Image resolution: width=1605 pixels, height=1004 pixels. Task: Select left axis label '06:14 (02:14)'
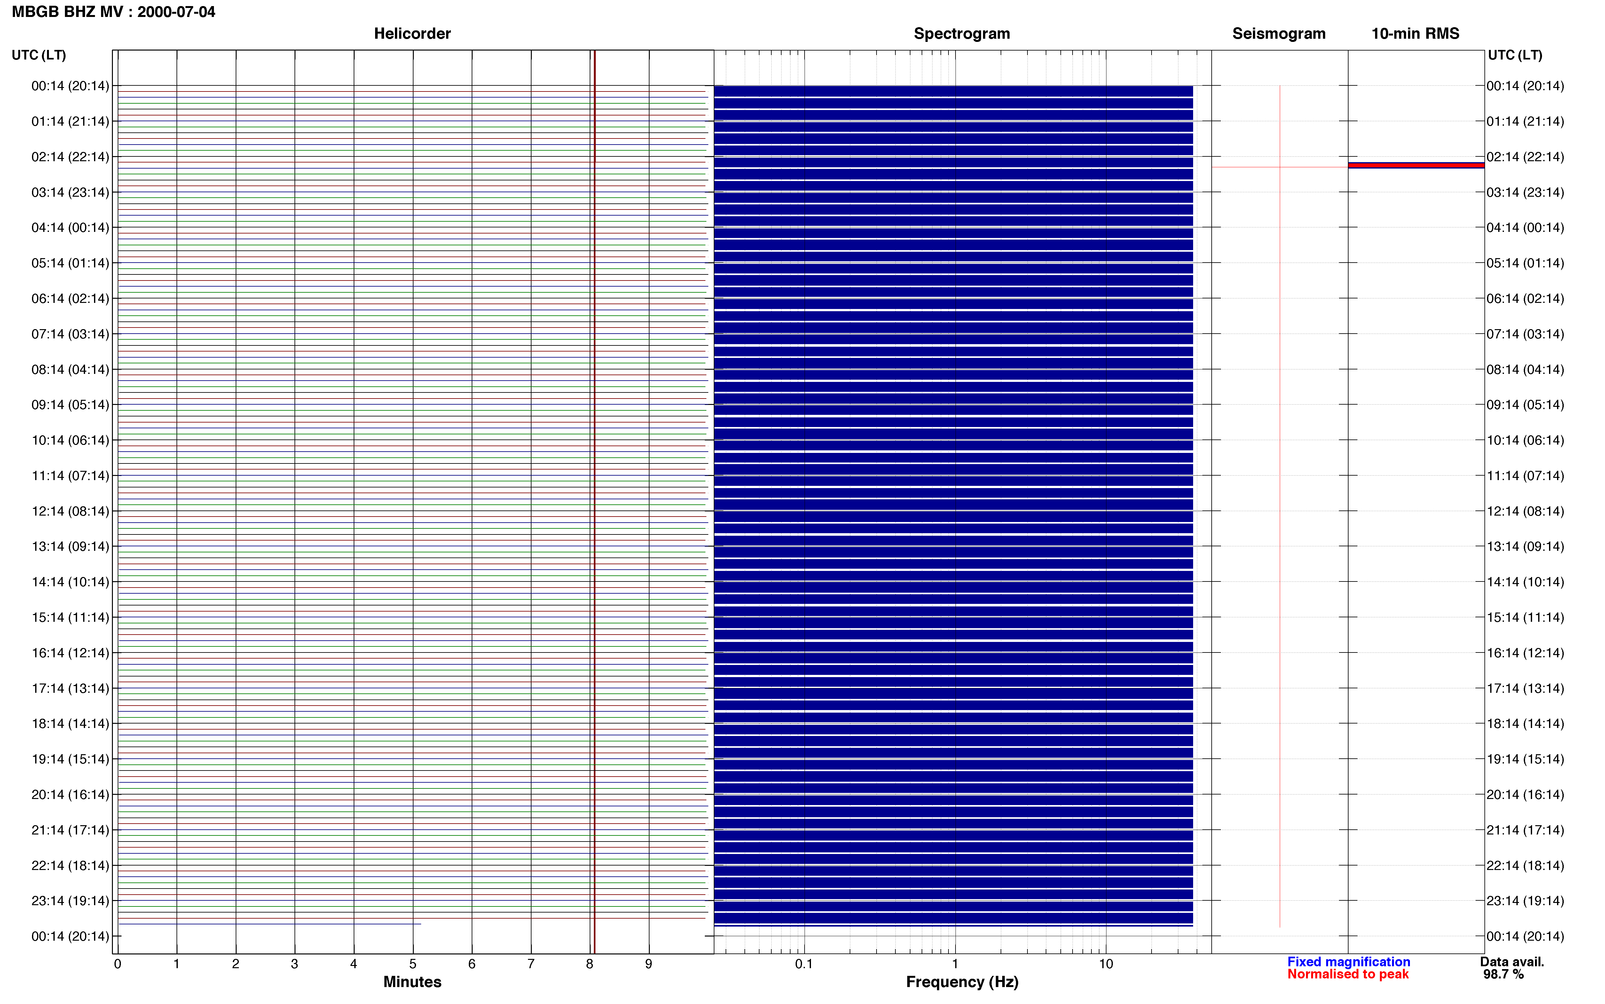coord(70,299)
